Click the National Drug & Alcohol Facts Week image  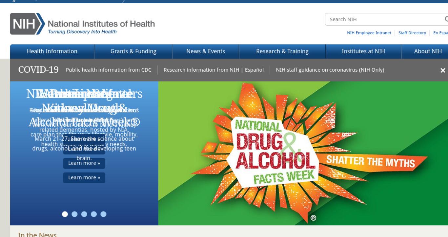coord(303,153)
